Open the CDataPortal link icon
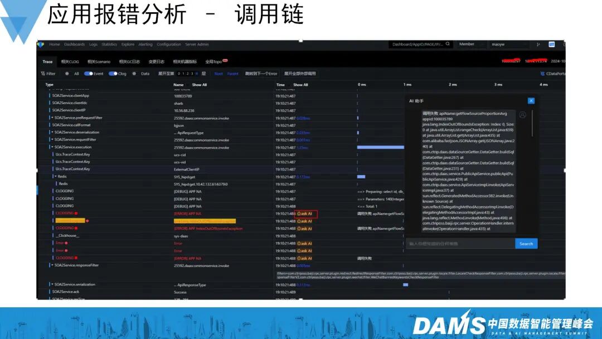602x339 pixels. [542, 74]
